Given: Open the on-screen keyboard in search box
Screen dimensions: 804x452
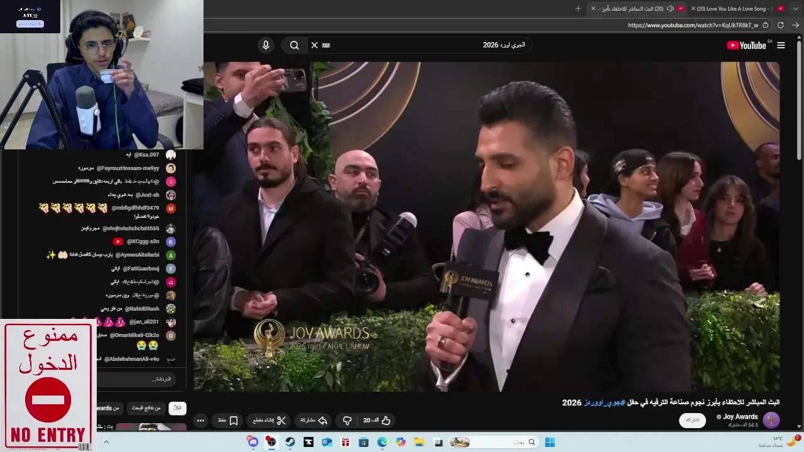Looking at the screenshot, I should click(326, 45).
